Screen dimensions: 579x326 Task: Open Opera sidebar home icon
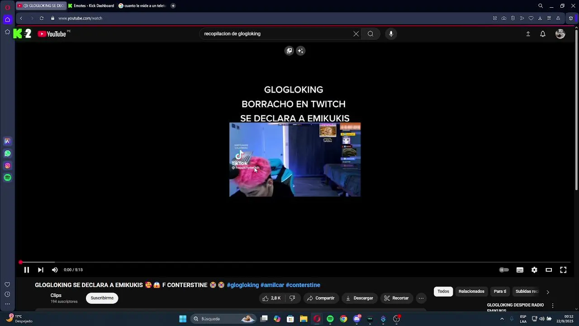(7, 19)
